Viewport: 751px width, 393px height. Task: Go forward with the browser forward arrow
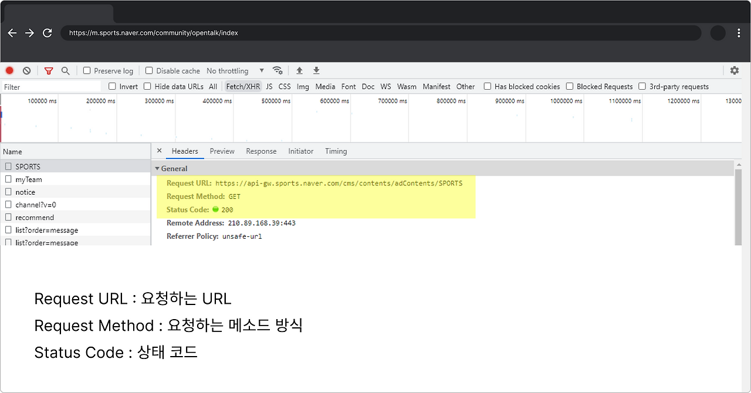pyautogui.click(x=29, y=33)
